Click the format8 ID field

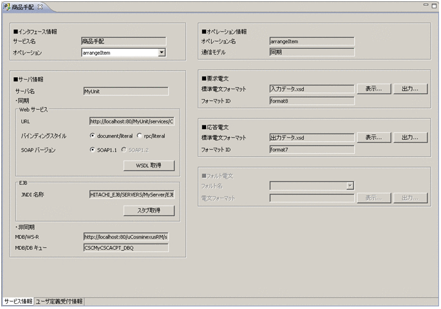[312, 101]
